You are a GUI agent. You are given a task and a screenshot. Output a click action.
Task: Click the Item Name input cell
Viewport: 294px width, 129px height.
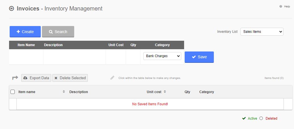[26, 57]
